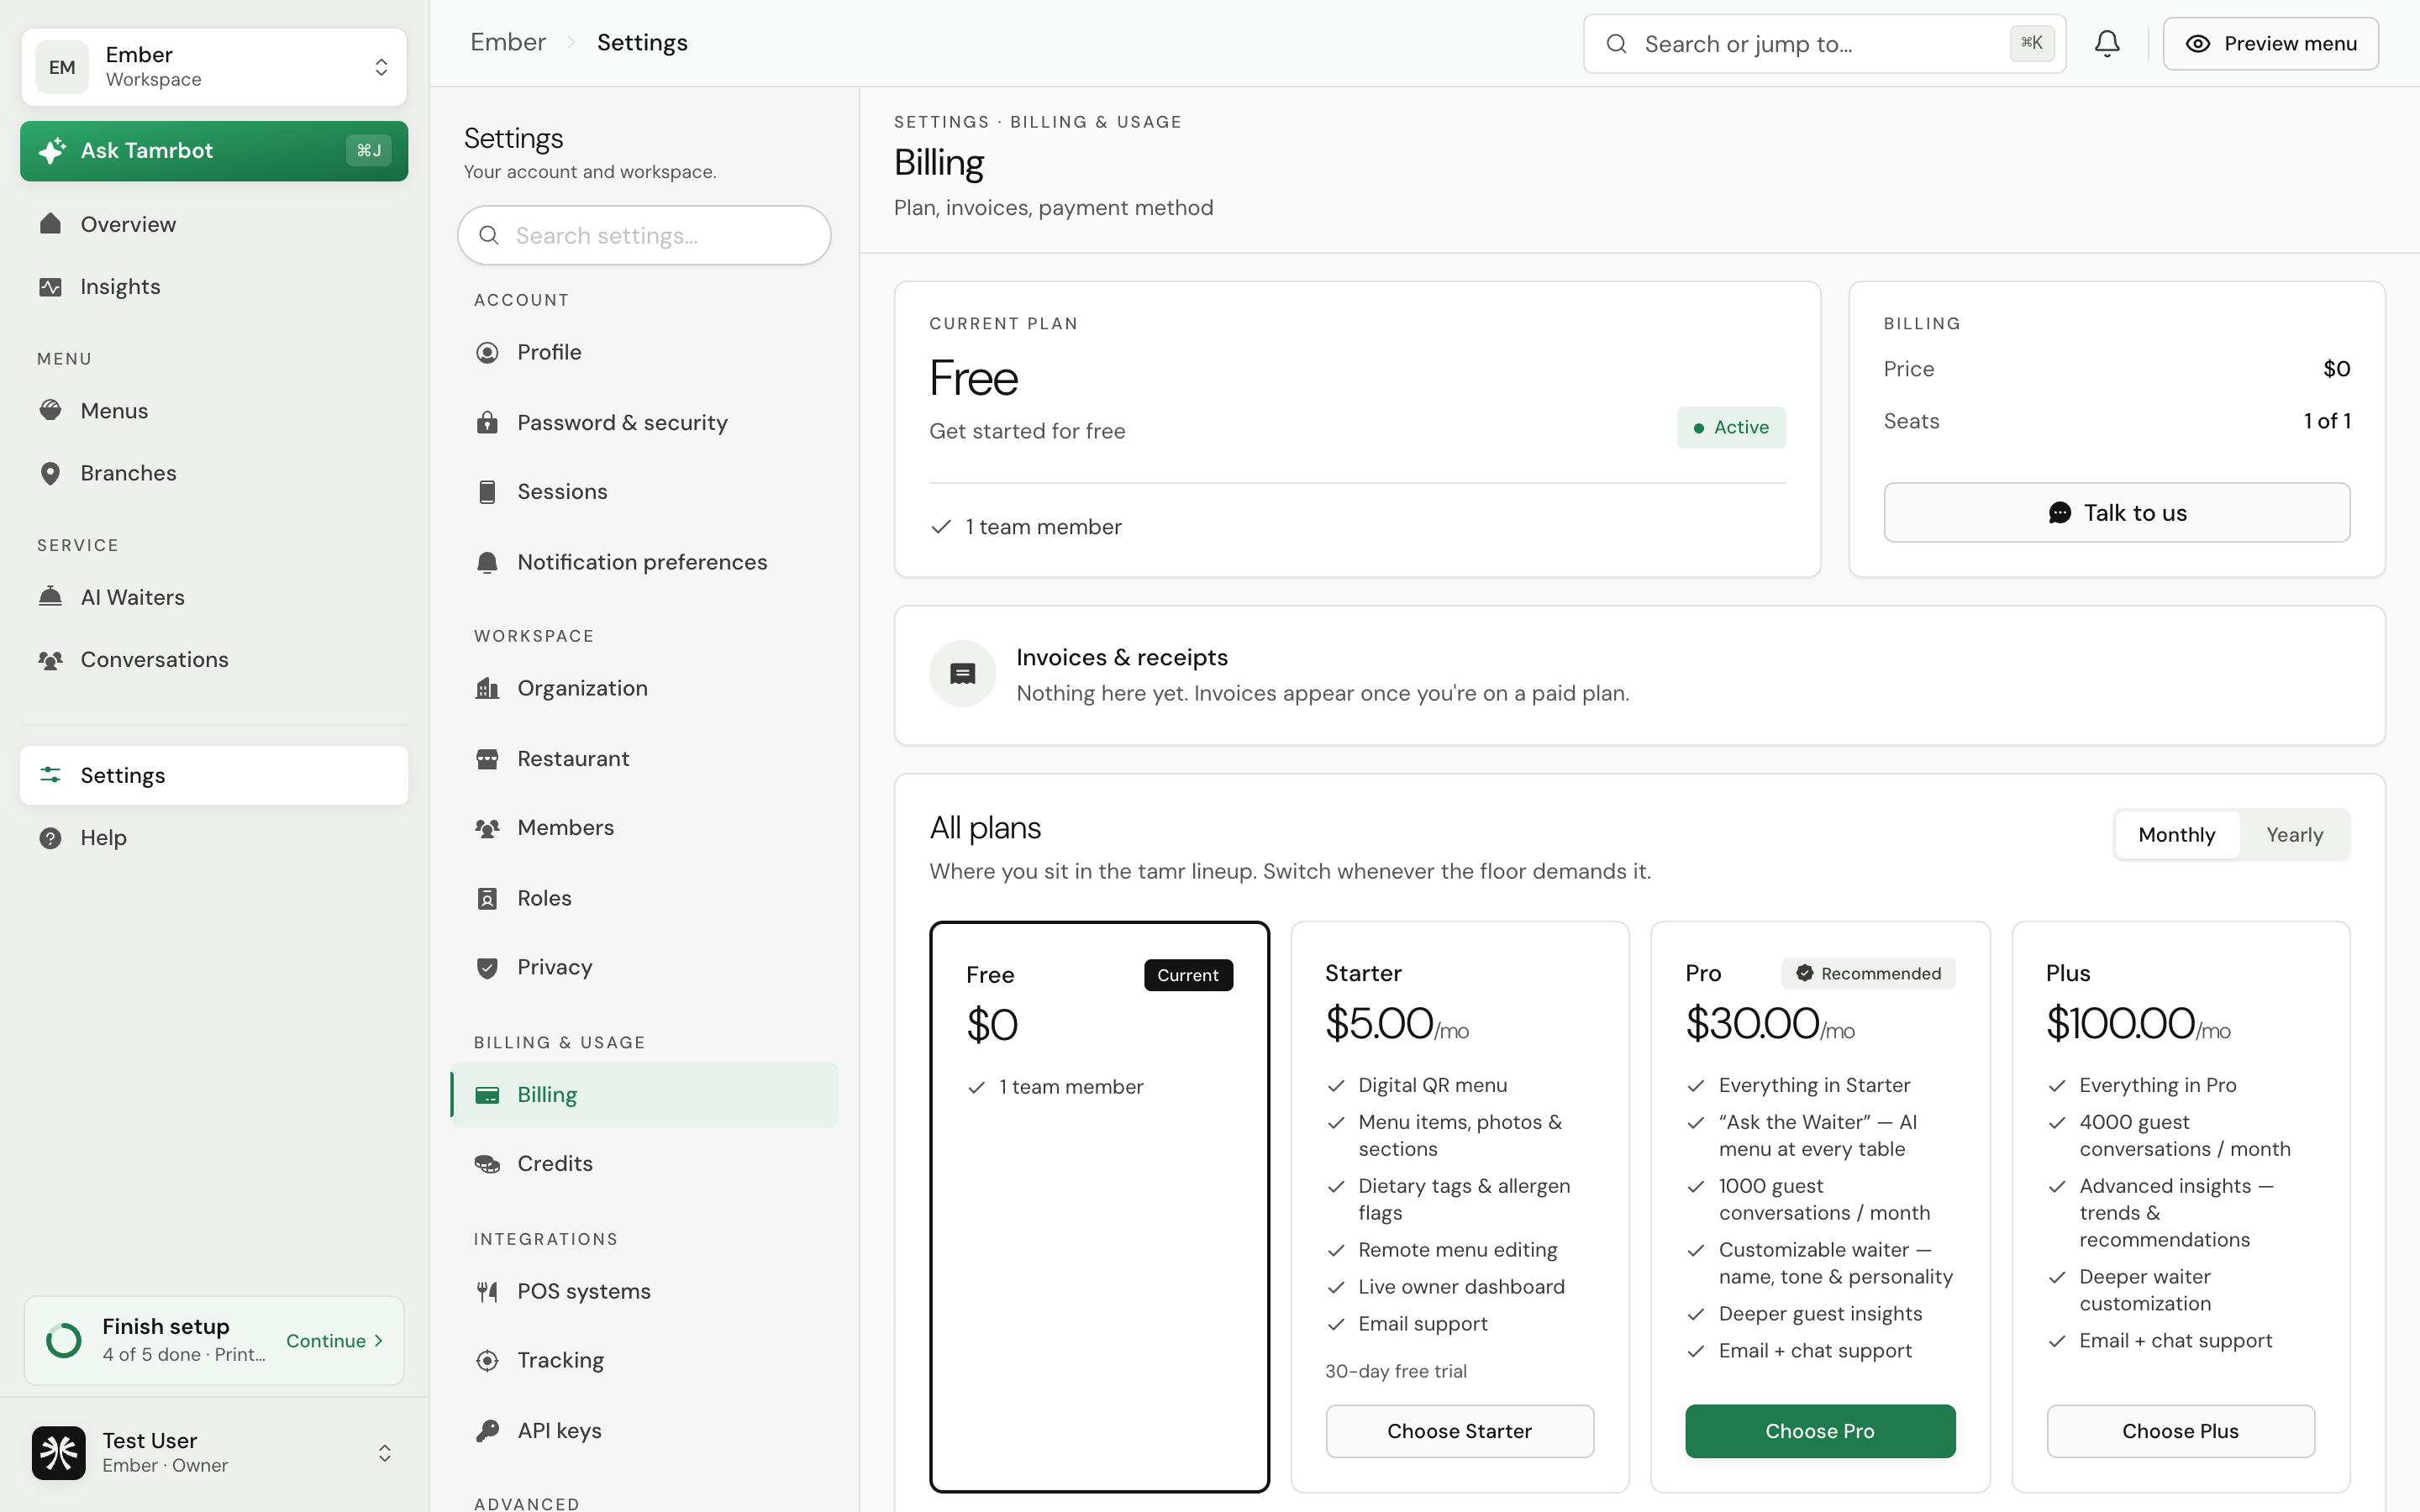
Task: Click Ember in the breadcrumb
Action: point(508,42)
